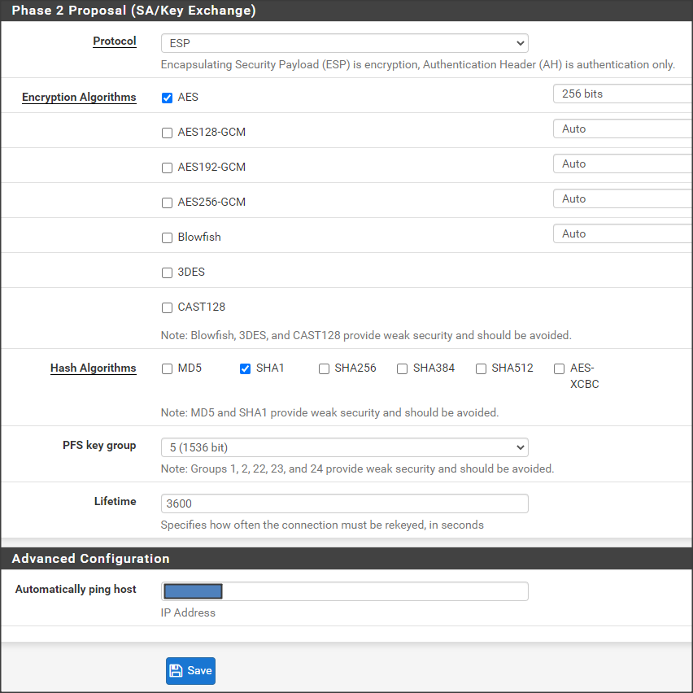Viewport: 693px width, 693px height.
Task: Select the SHA512 hash checkbox
Action: (481, 368)
